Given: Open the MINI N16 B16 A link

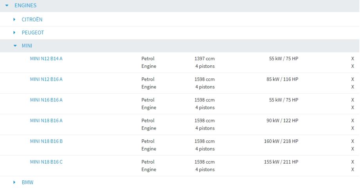Looking at the screenshot, I should coord(46,100).
